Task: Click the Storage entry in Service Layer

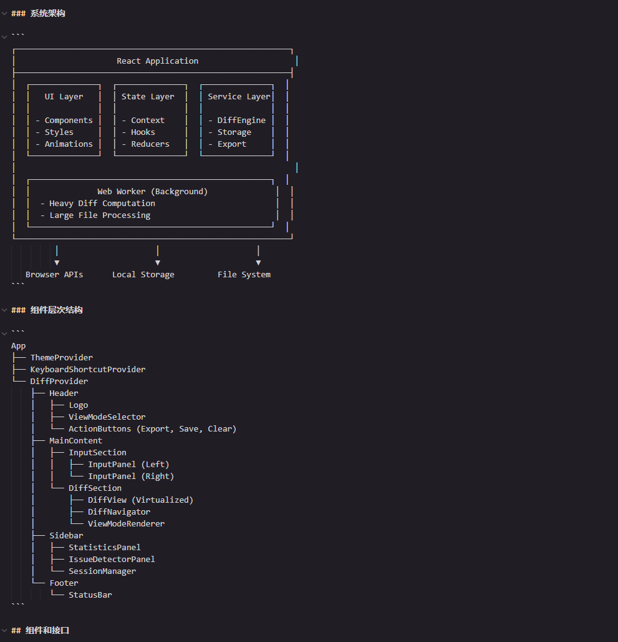Action: point(234,132)
